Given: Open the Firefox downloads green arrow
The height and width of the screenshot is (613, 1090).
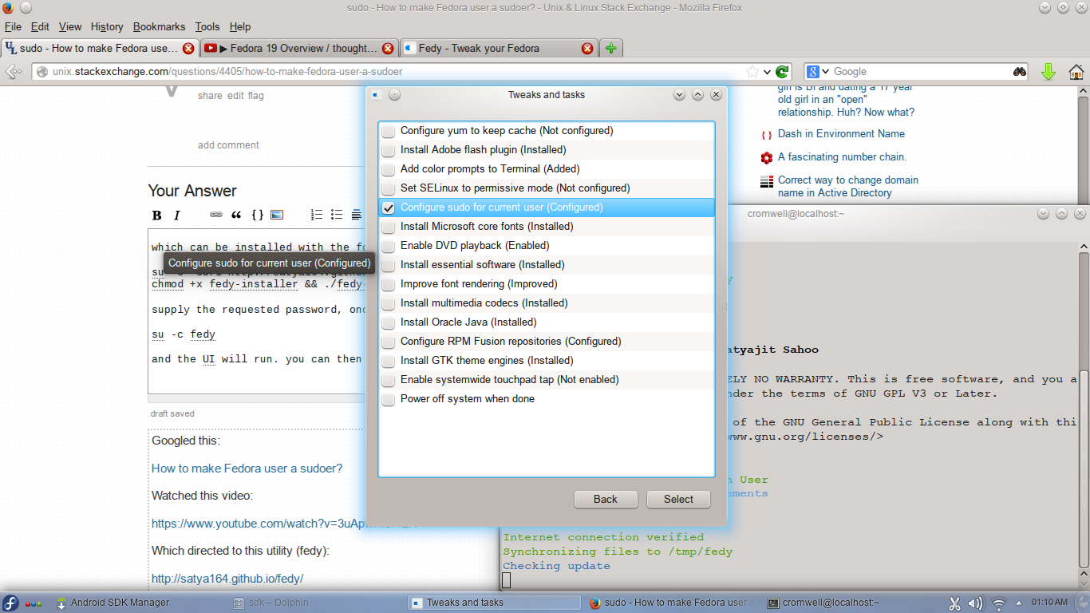Looking at the screenshot, I should pos(1049,72).
